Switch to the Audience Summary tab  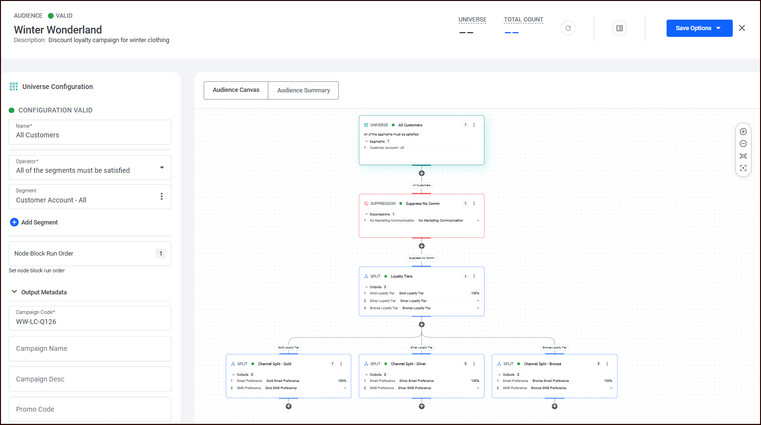click(303, 90)
